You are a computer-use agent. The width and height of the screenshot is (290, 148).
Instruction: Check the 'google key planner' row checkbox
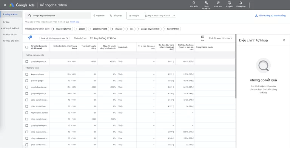coord(27,87)
